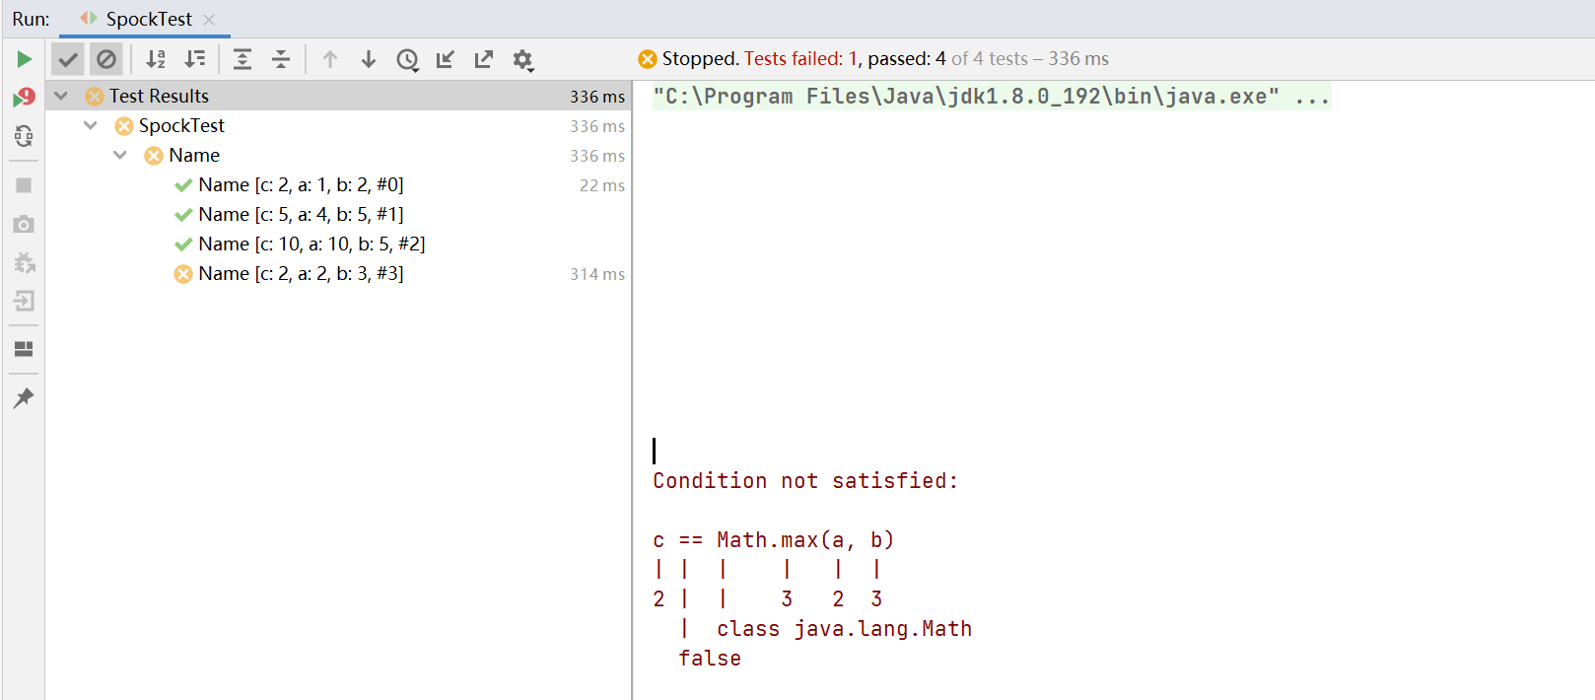Open test runner settings gear
This screenshot has height=700, width=1595.
522,59
